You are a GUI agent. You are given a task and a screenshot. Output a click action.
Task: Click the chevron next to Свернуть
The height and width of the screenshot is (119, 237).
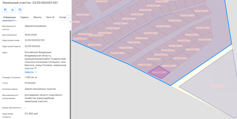36,72
